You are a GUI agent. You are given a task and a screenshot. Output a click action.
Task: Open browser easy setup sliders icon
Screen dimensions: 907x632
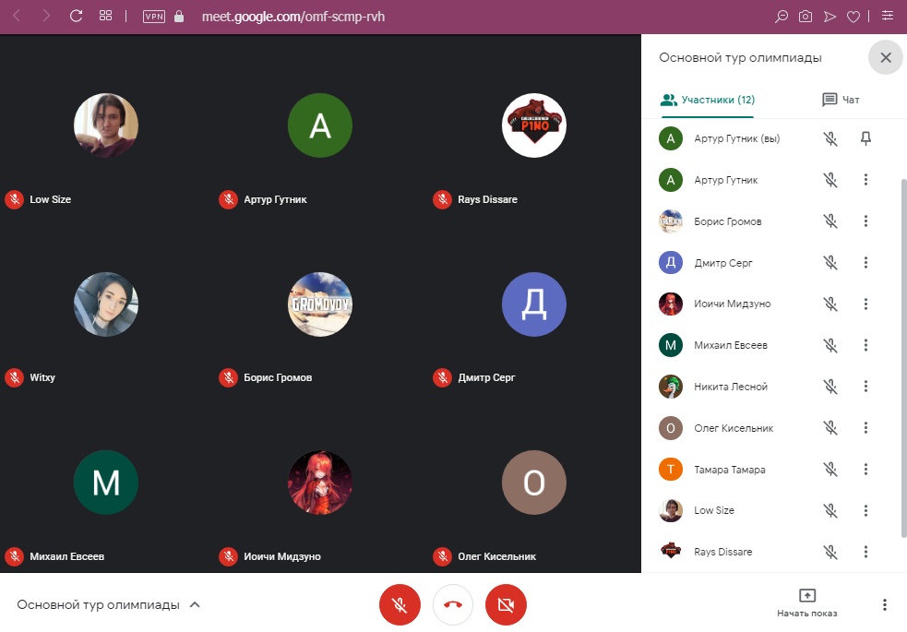pos(888,16)
